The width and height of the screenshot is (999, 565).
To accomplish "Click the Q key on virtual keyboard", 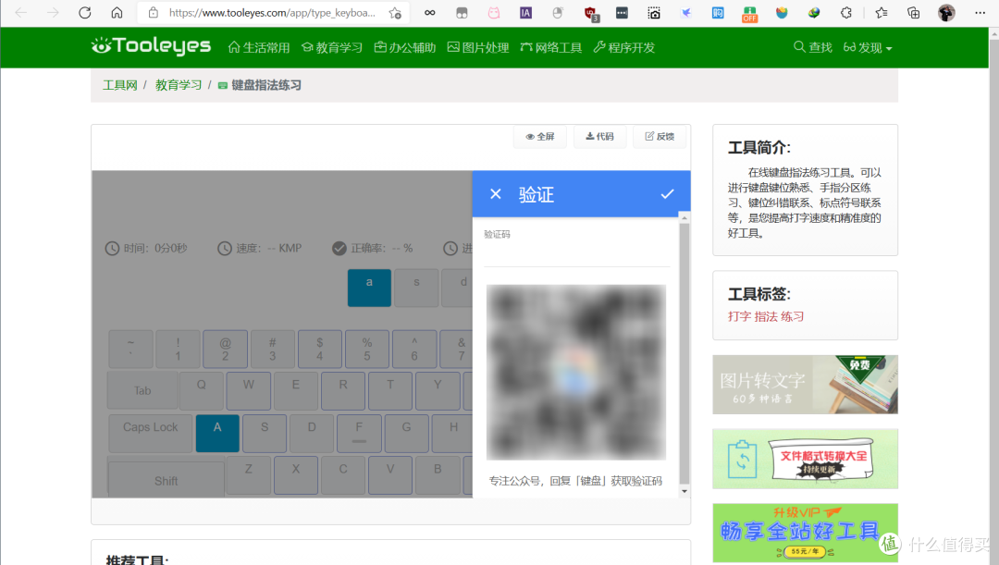I will click(x=202, y=390).
